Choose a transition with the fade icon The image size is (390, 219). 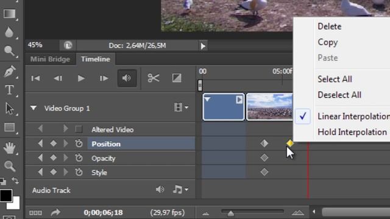[177, 78]
